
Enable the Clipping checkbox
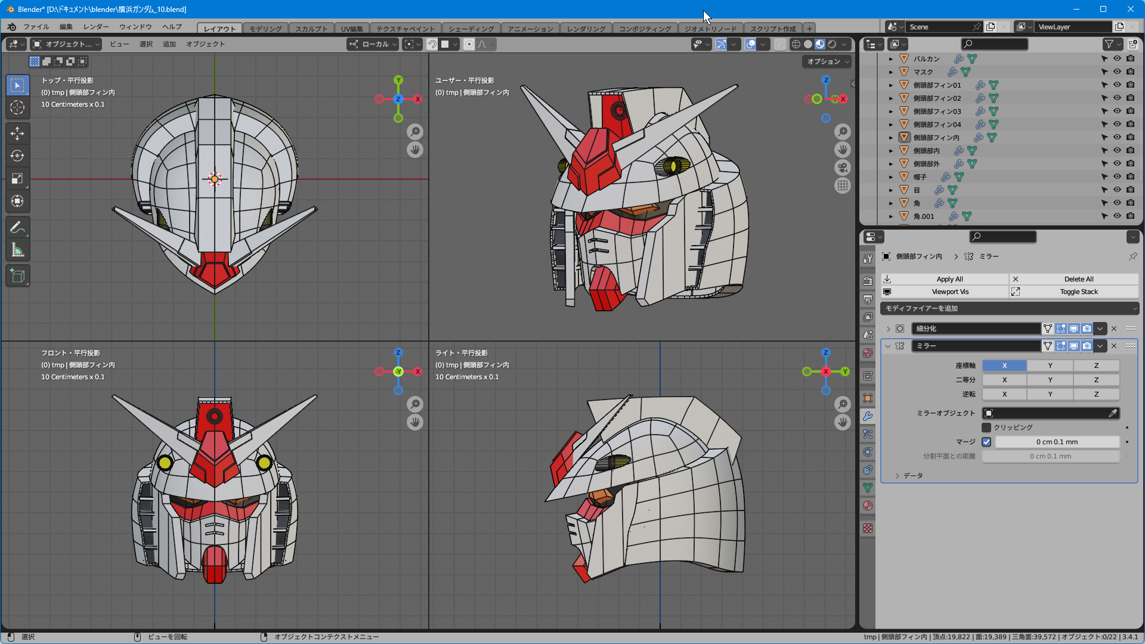pyautogui.click(x=986, y=428)
